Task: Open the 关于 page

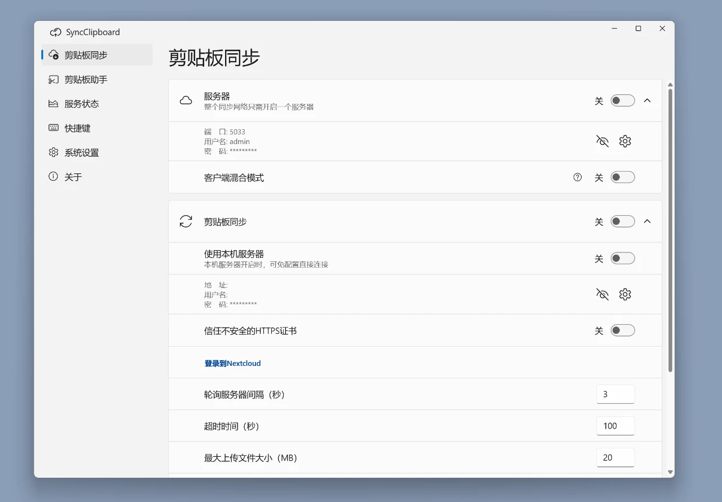Action: pos(97,177)
